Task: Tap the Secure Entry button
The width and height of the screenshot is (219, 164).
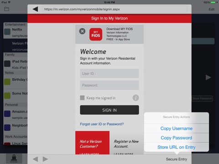Action: 177,159
